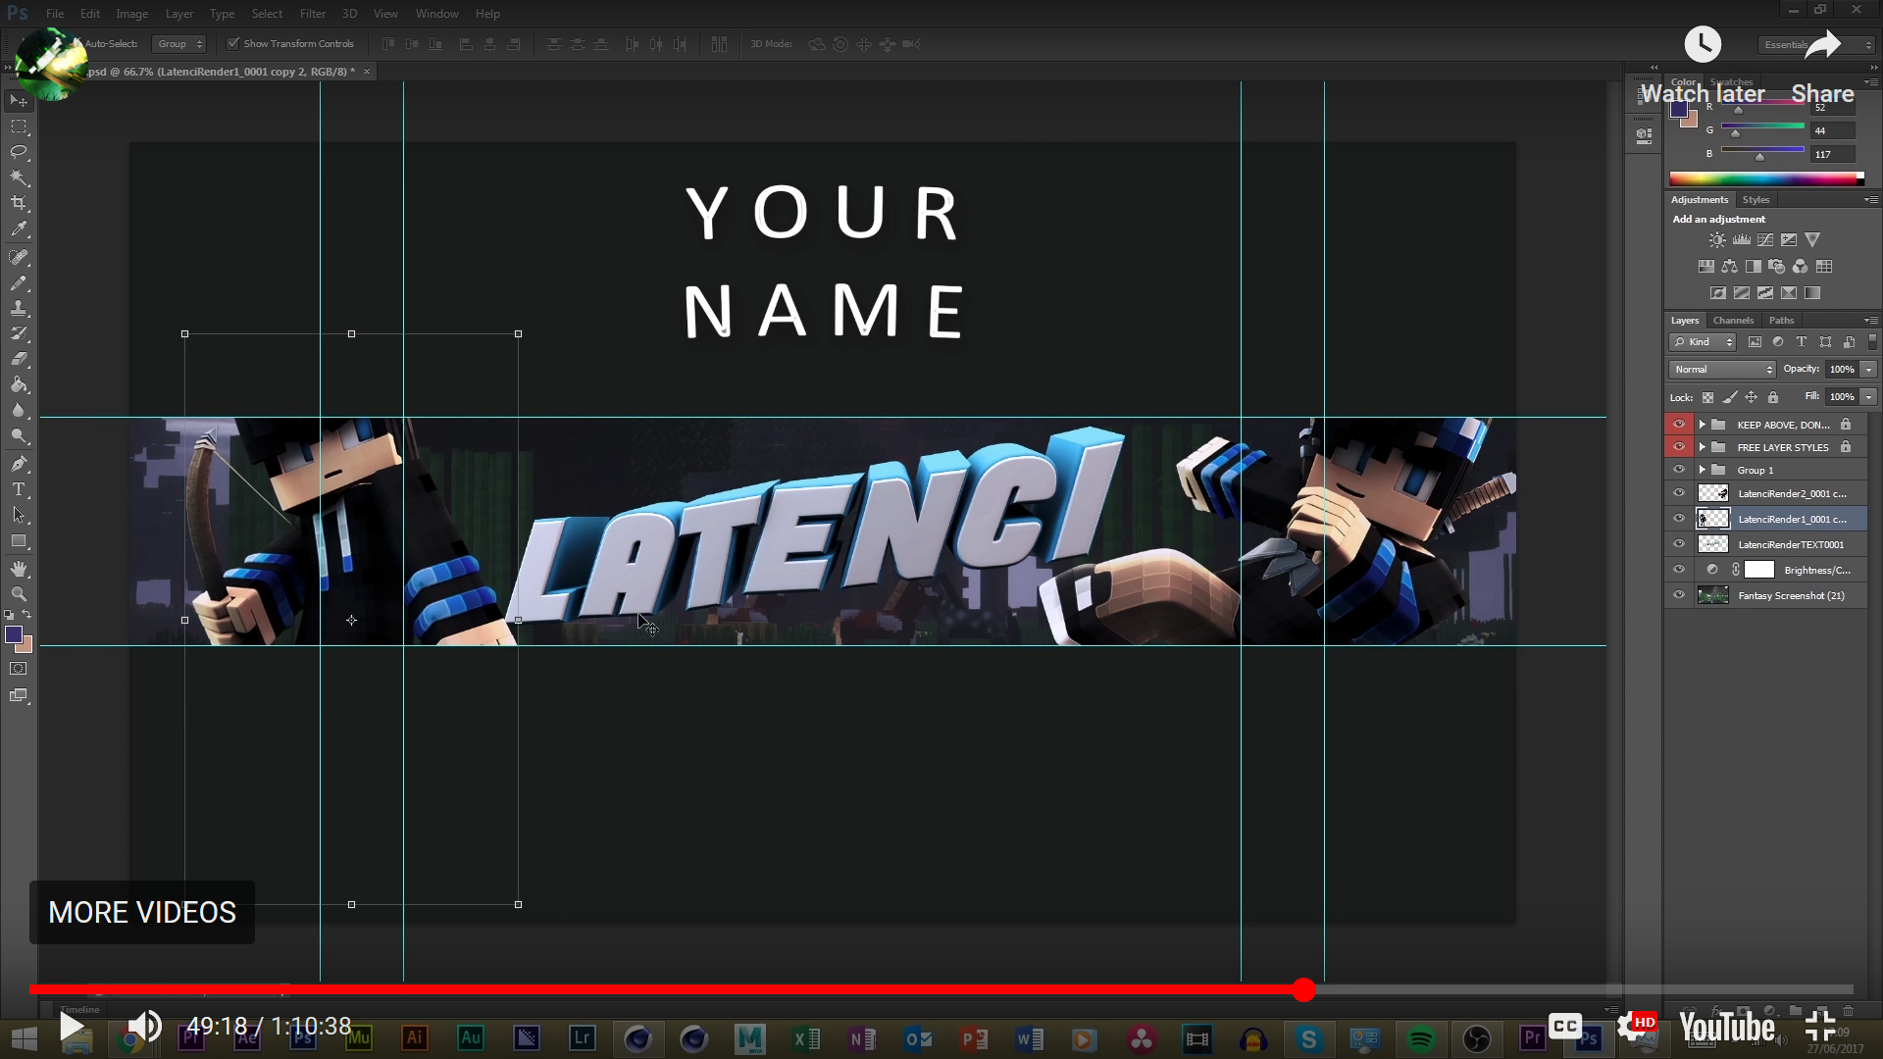Open video on YouTube via logo
Image resolution: width=1883 pixels, height=1059 pixels.
point(1726,1027)
